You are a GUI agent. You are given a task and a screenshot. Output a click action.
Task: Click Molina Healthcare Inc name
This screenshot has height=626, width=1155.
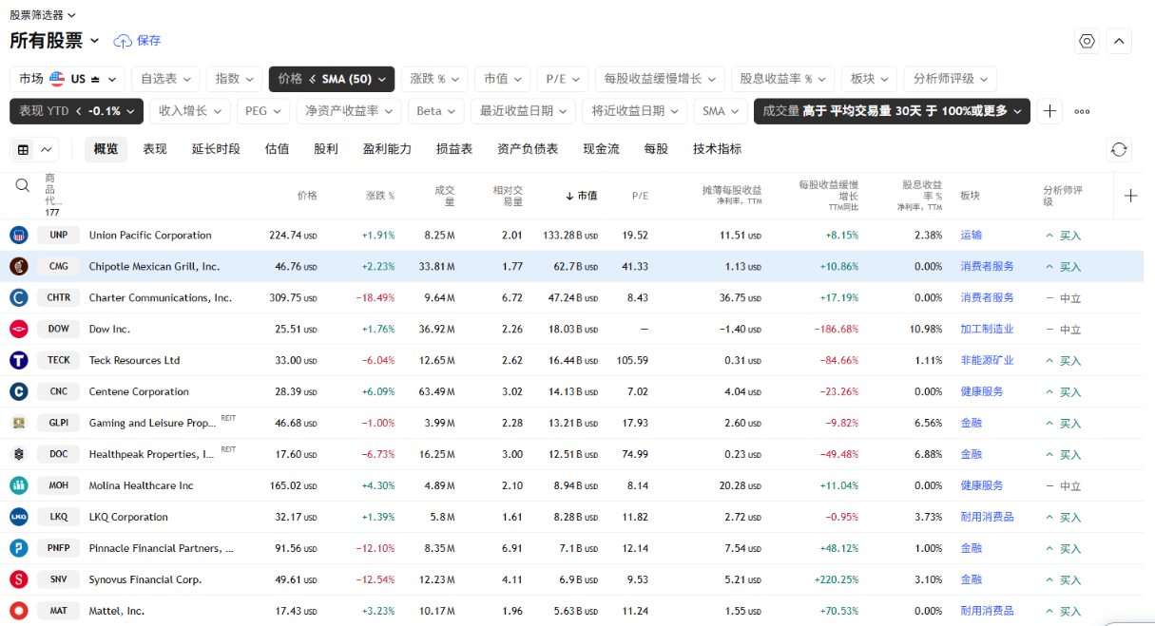142,485
